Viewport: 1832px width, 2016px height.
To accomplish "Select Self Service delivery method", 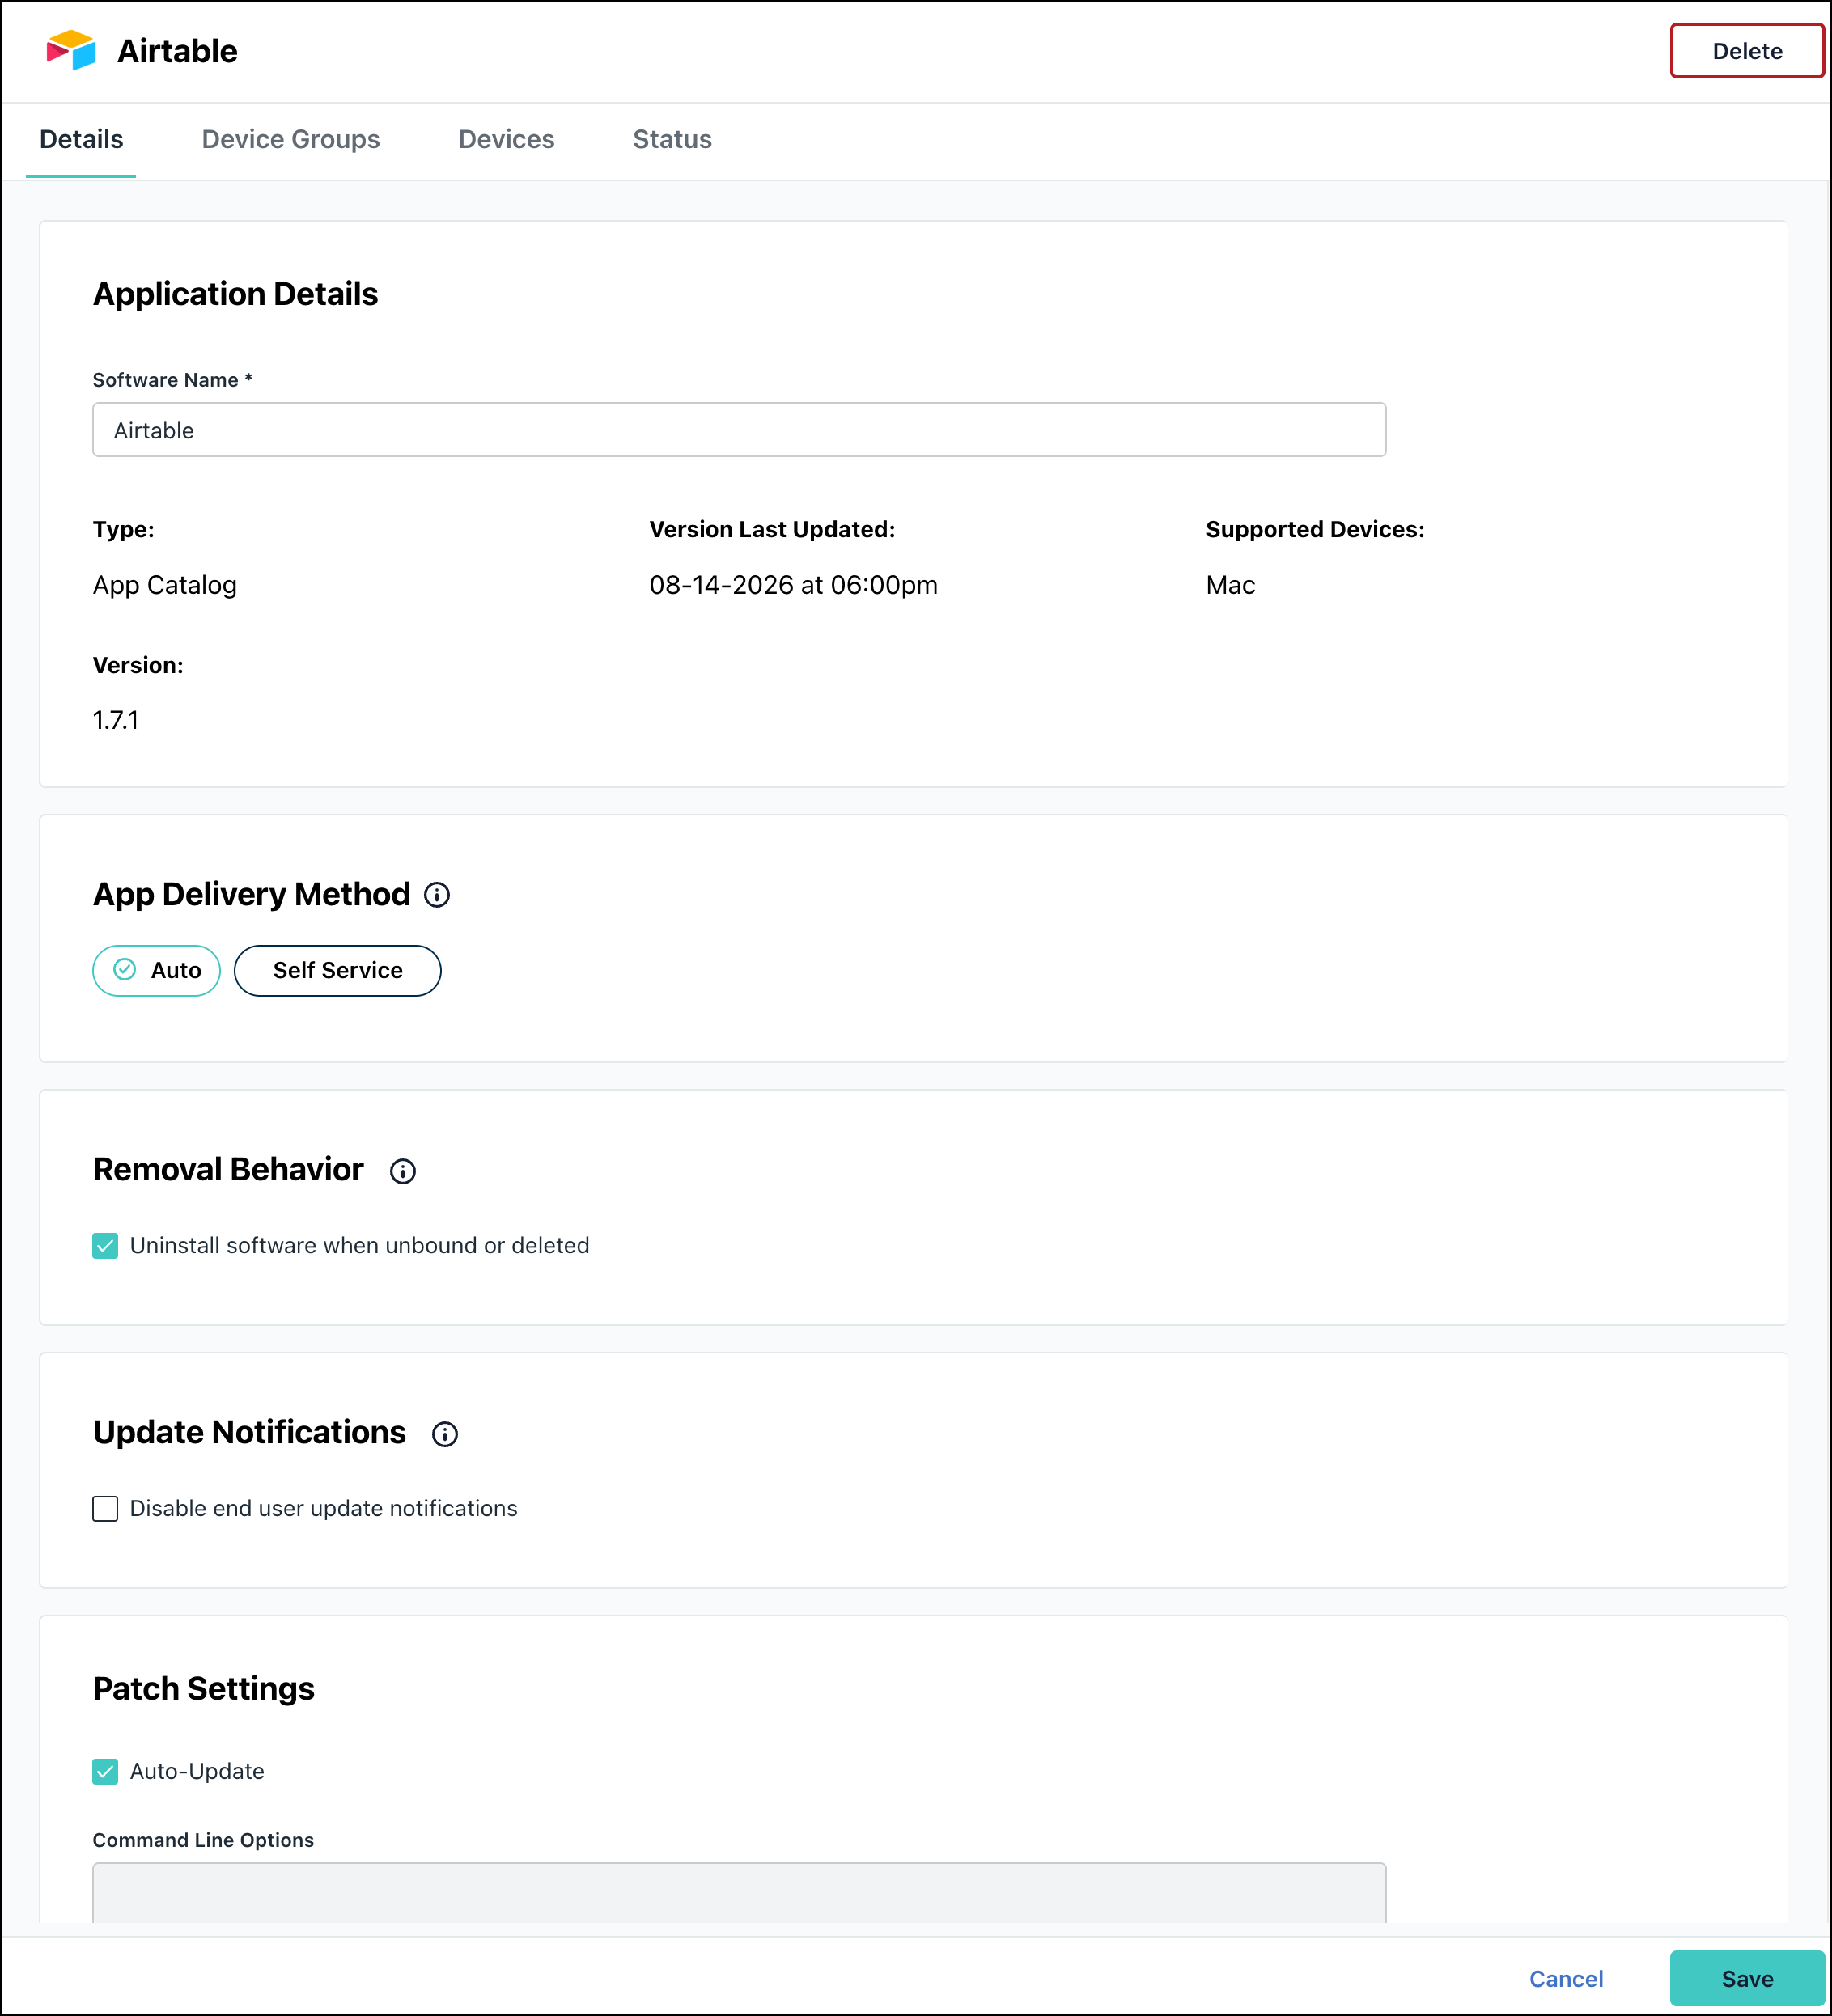I will (338, 970).
